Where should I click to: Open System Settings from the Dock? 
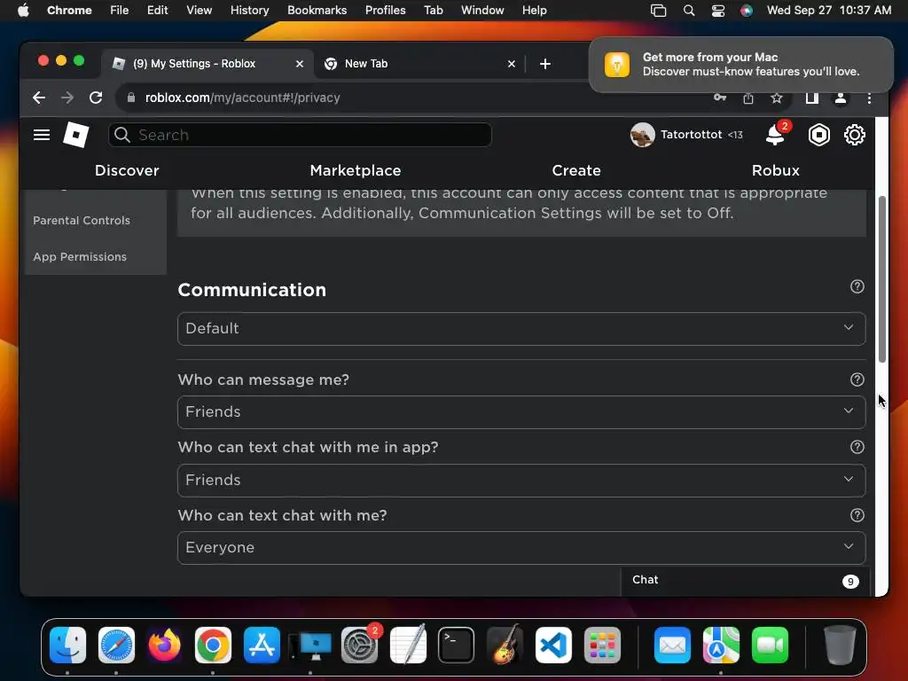point(359,646)
